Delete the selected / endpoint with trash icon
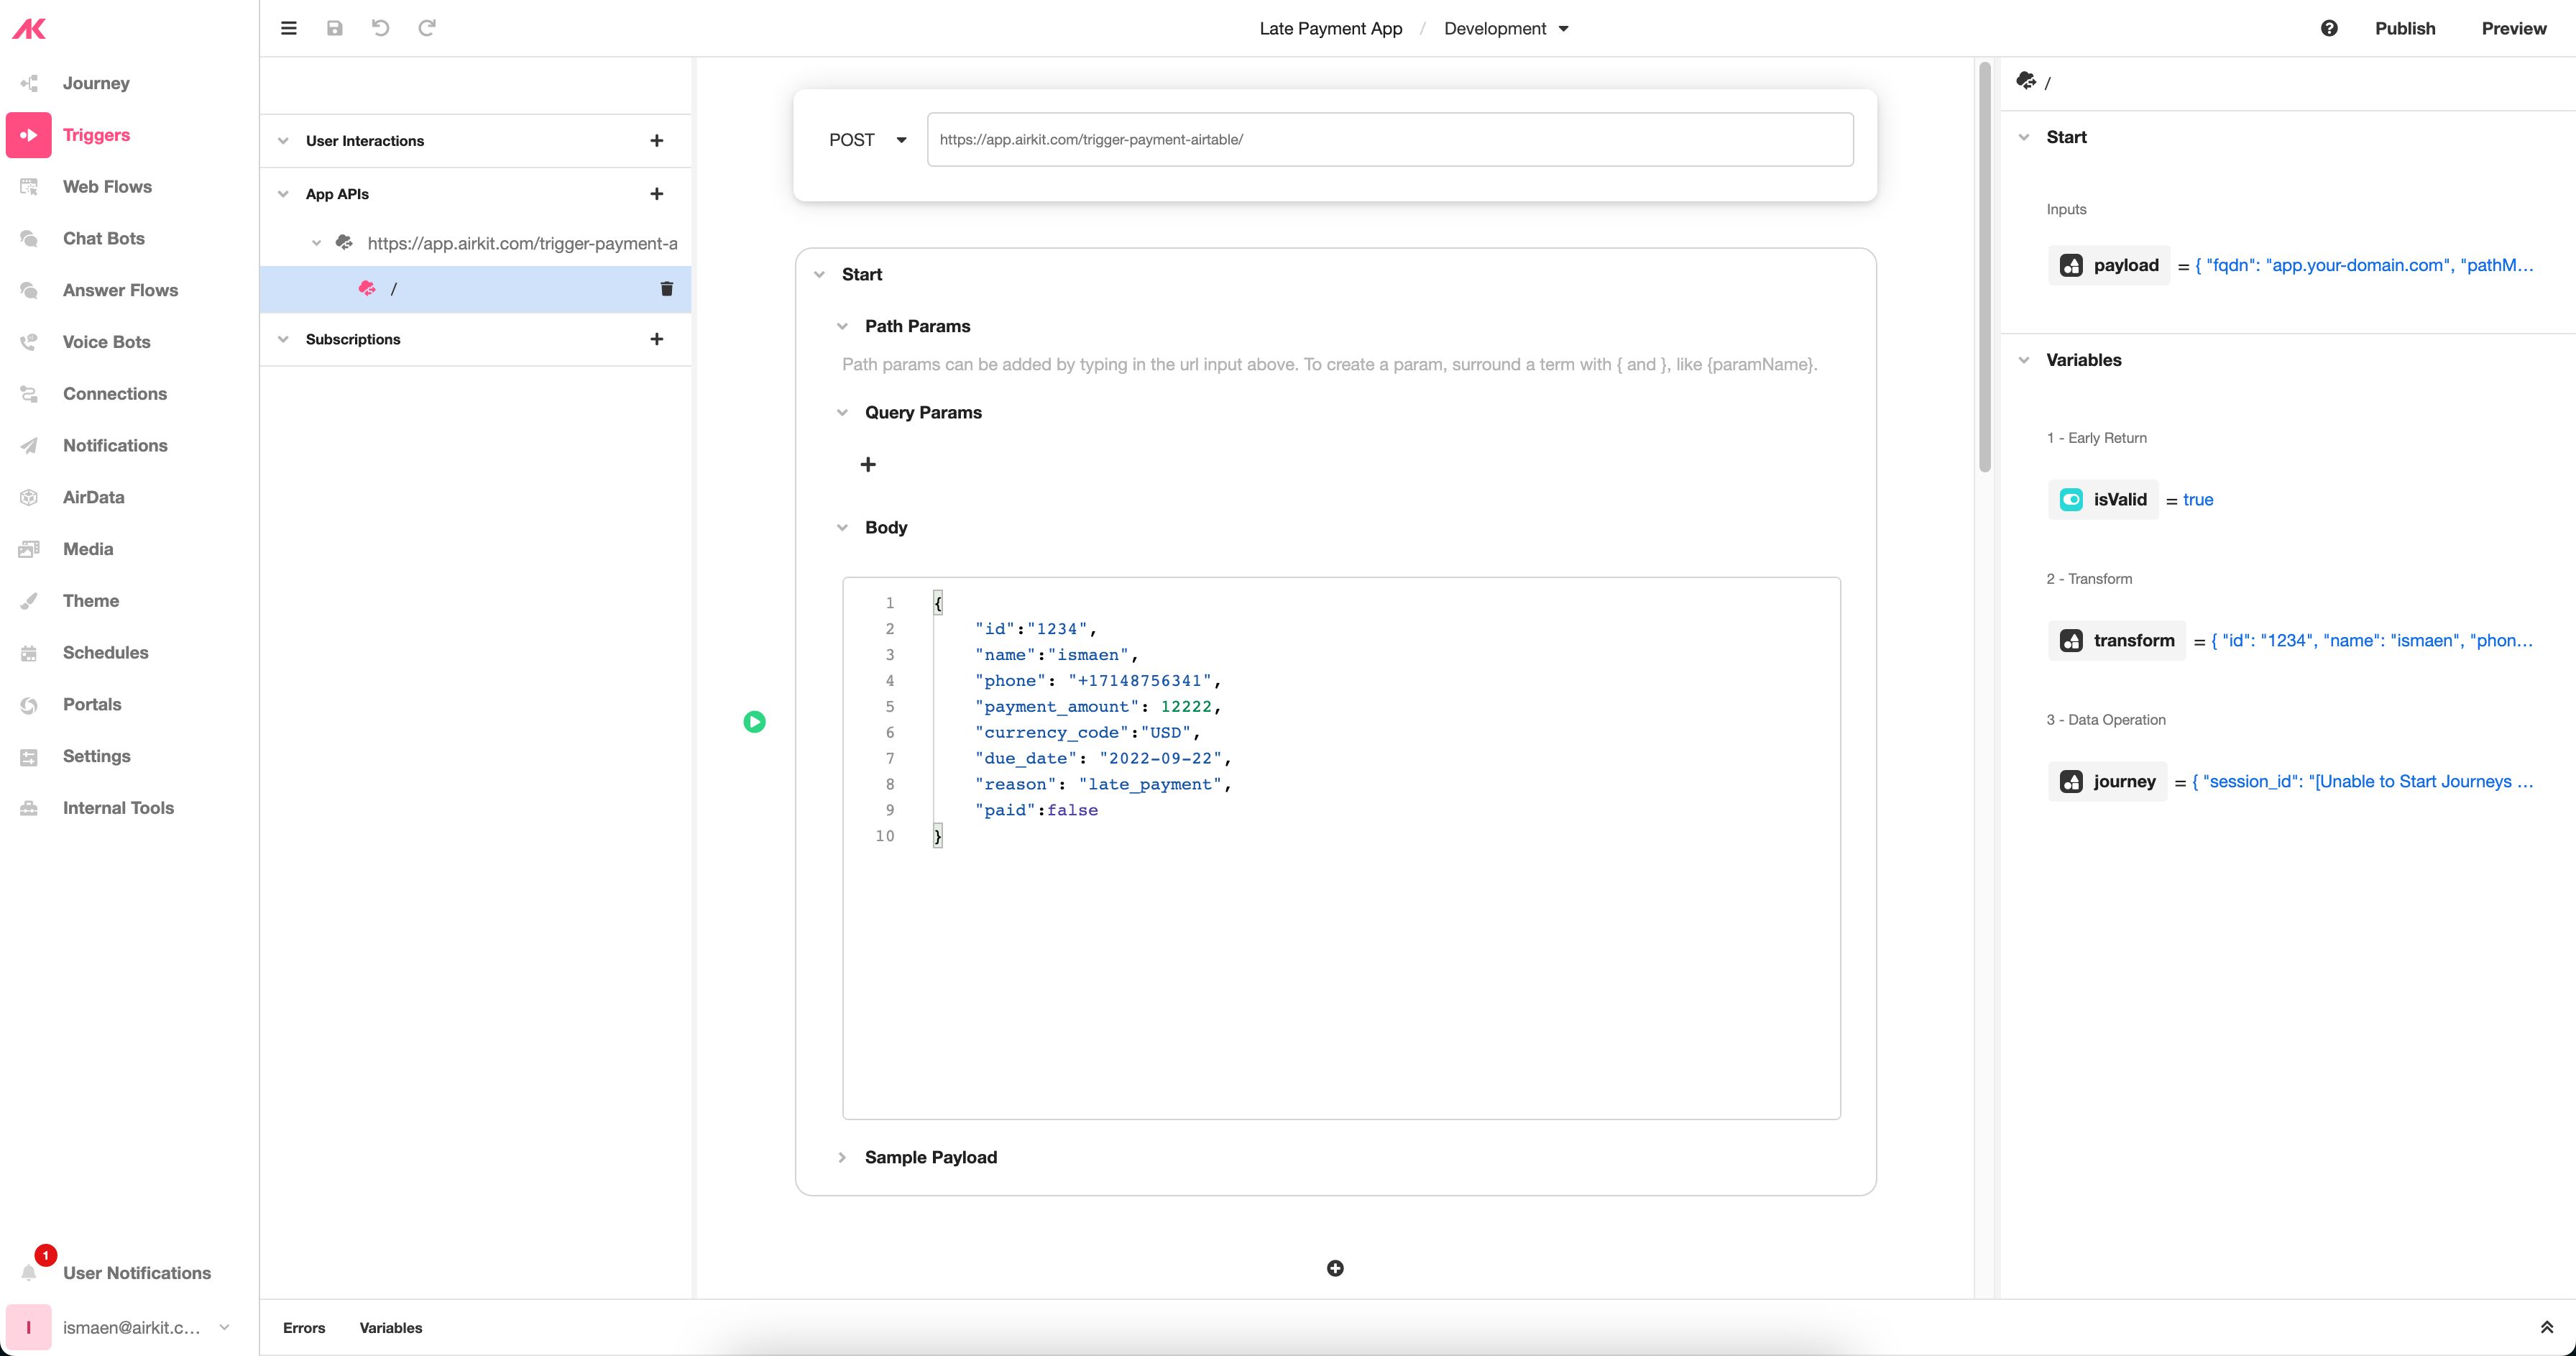The image size is (2576, 1356). click(x=667, y=289)
